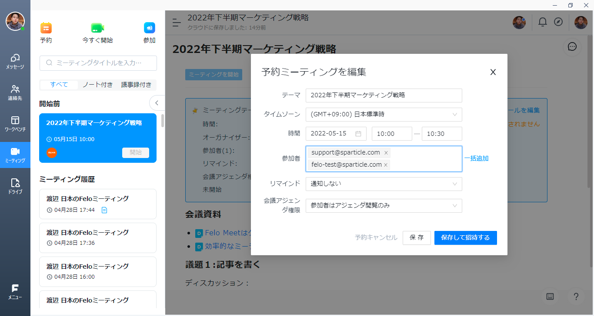Open the compass discover icon

(x=558, y=22)
